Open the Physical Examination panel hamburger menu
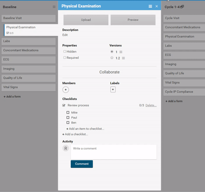Image resolution: width=205 pixels, height=192 pixels. [150, 6]
